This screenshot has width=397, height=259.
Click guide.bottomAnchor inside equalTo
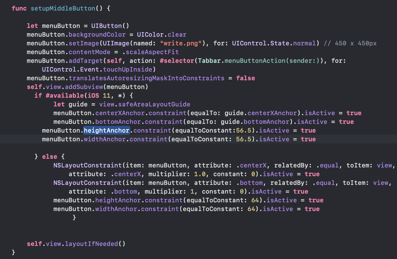click(x=255, y=122)
